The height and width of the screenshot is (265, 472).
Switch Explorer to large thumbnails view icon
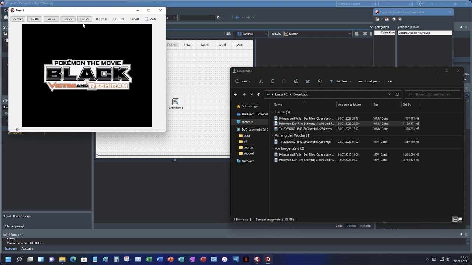click(x=460, y=219)
